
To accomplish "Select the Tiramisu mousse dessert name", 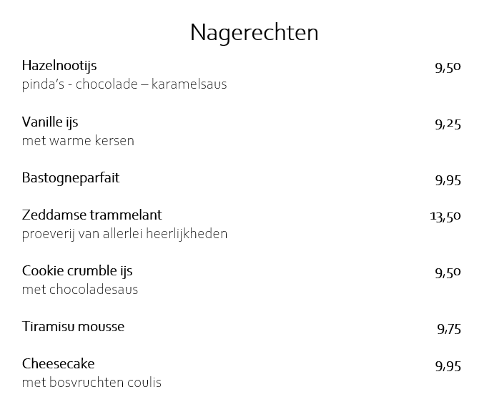I will coord(73,327).
